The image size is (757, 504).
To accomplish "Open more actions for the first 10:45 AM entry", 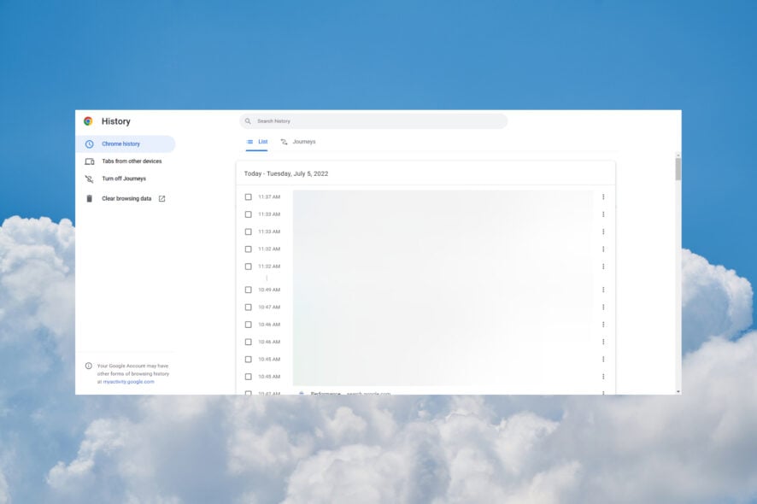I will (603, 359).
